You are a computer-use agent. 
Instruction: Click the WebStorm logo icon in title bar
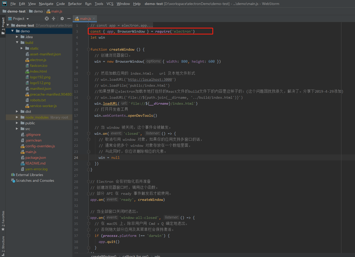pos(4,3)
